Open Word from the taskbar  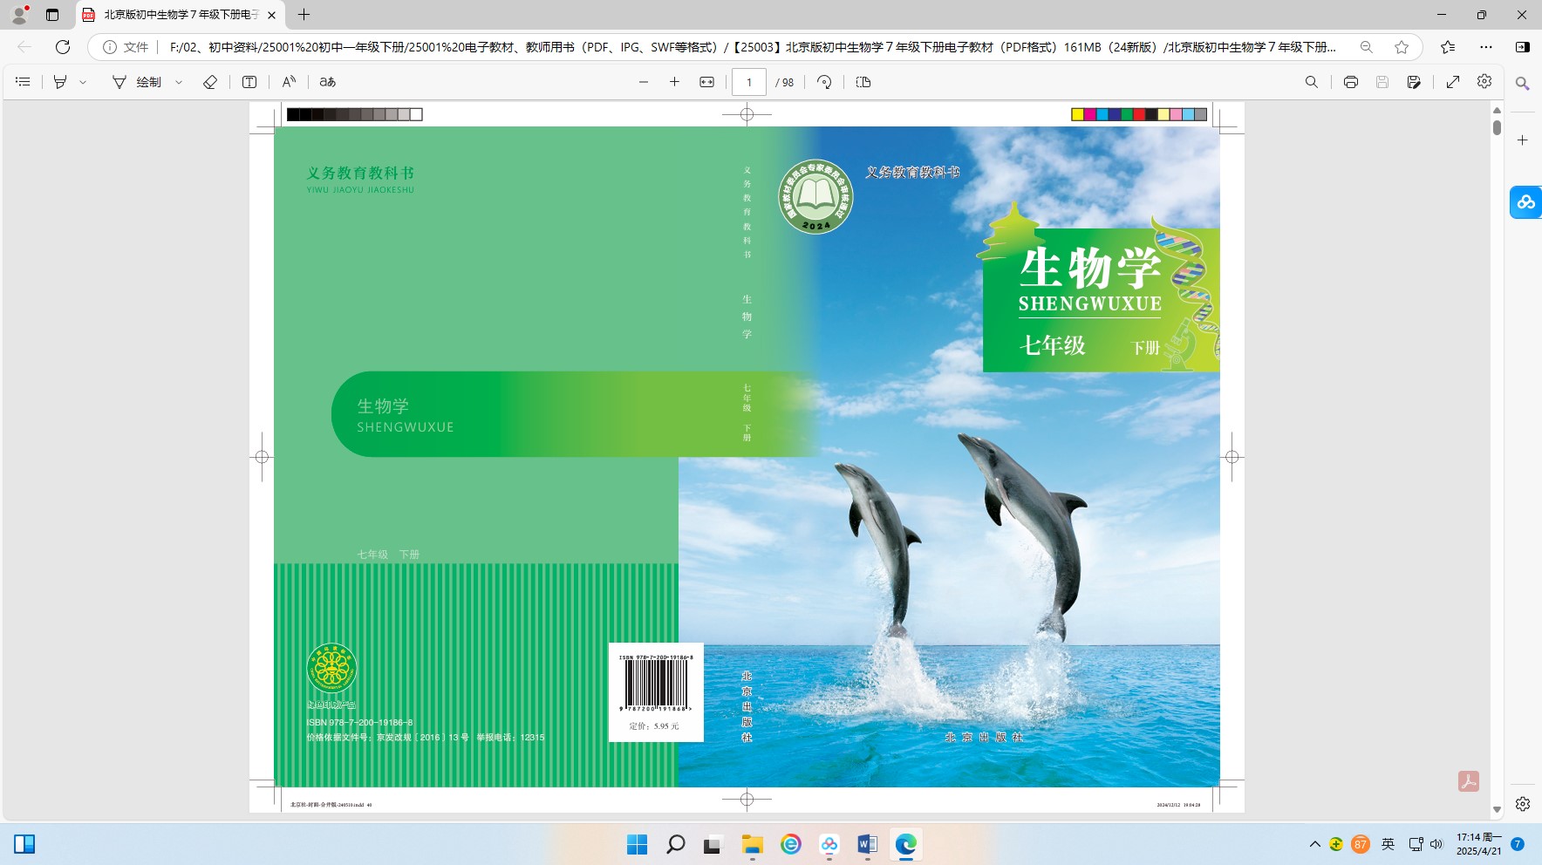(867, 844)
